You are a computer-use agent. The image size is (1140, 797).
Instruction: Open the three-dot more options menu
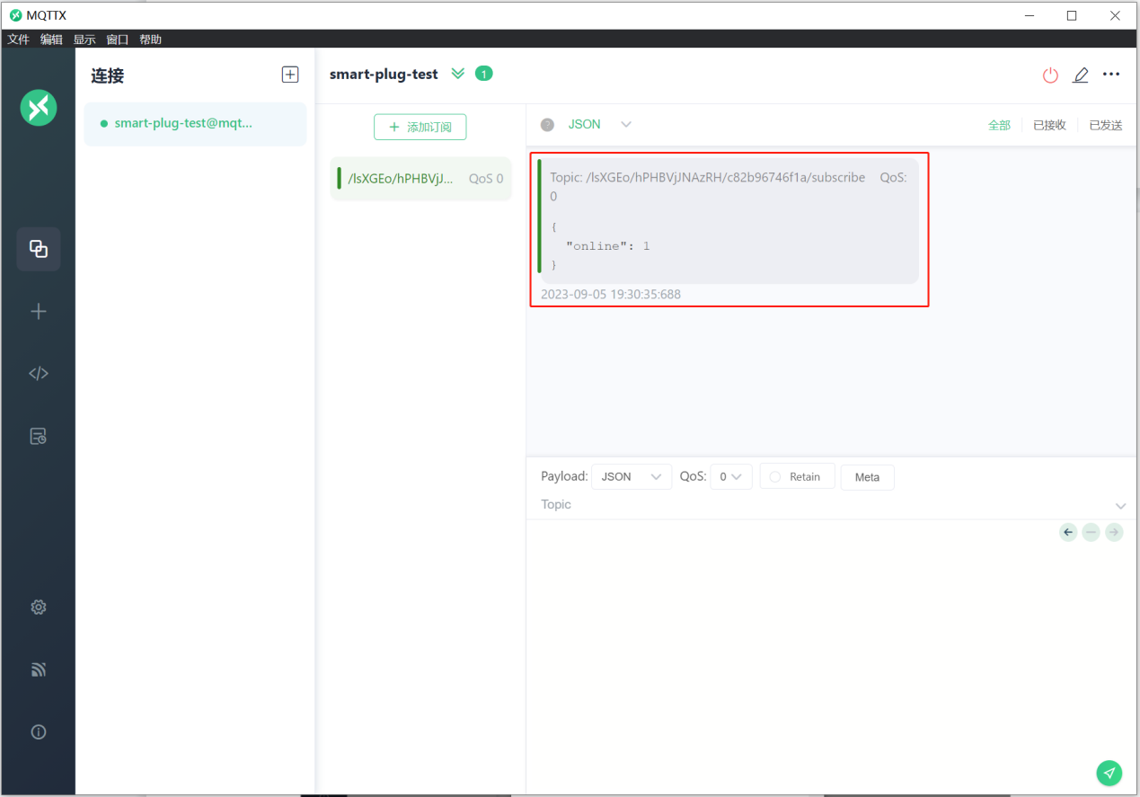pyautogui.click(x=1111, y=75)
